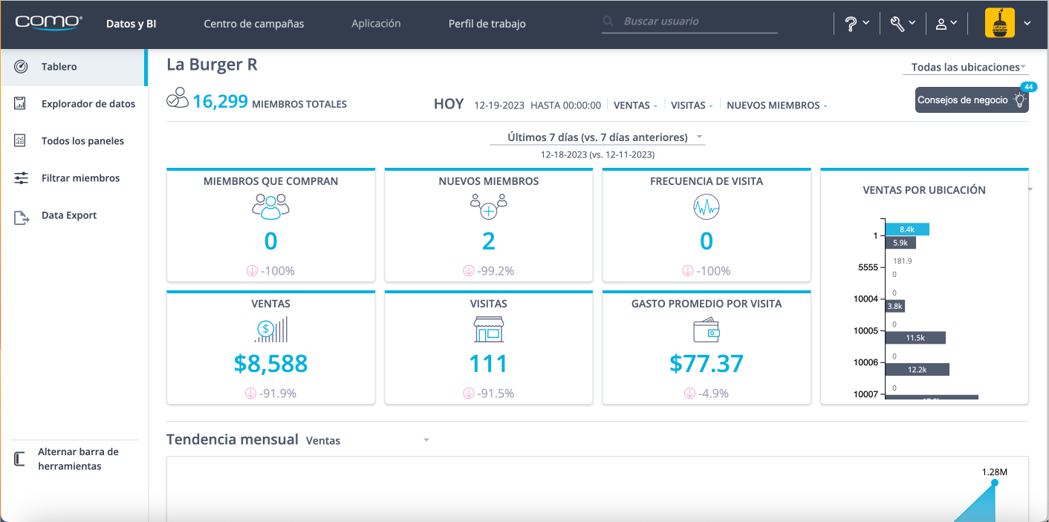Click the search magnifier icon
Screen dimensions: 1049x522
pos(608,22)
